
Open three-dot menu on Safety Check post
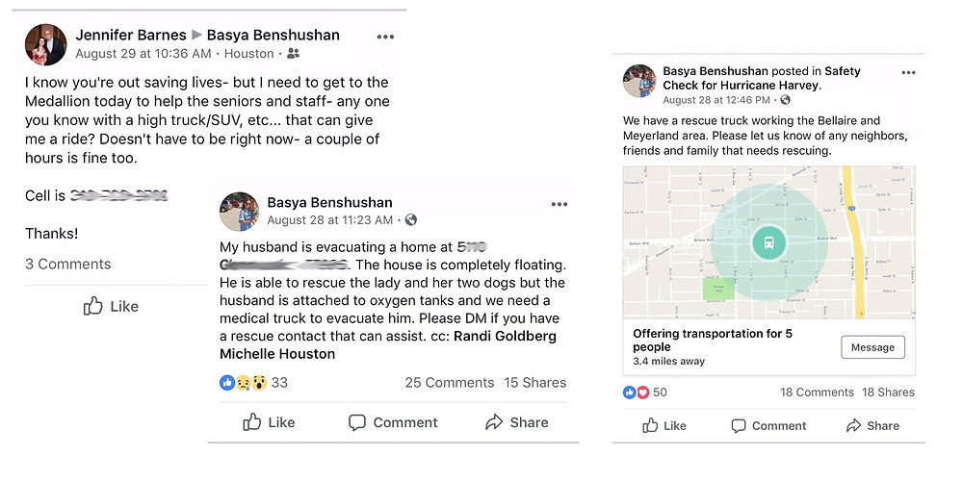tap(908, 72)
